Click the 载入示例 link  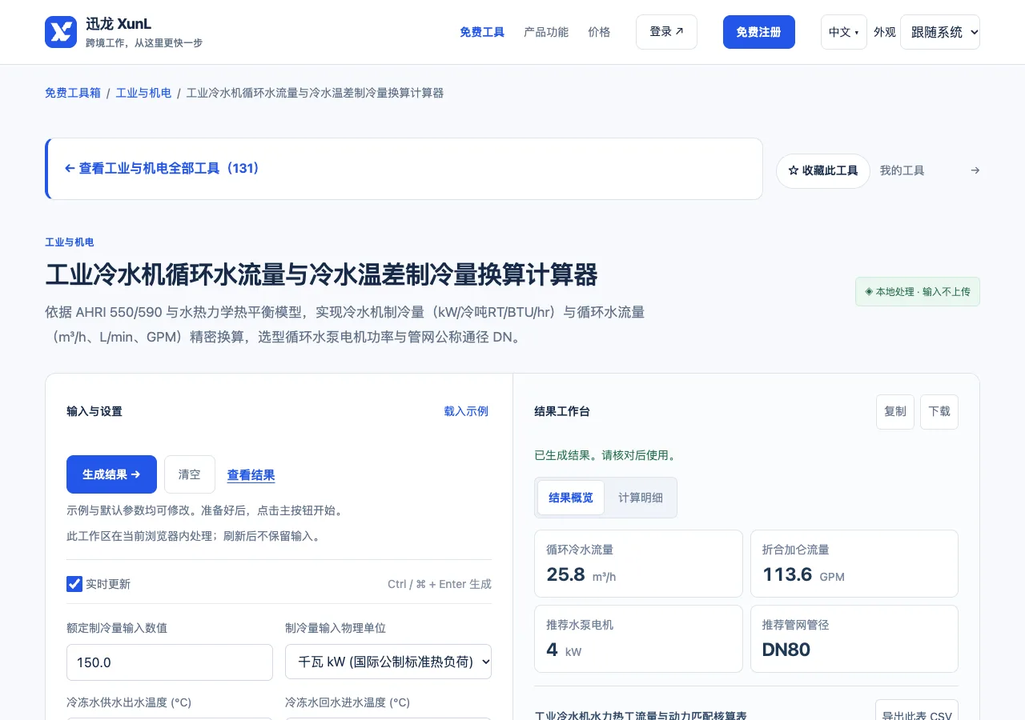click(x=466, y=411)
